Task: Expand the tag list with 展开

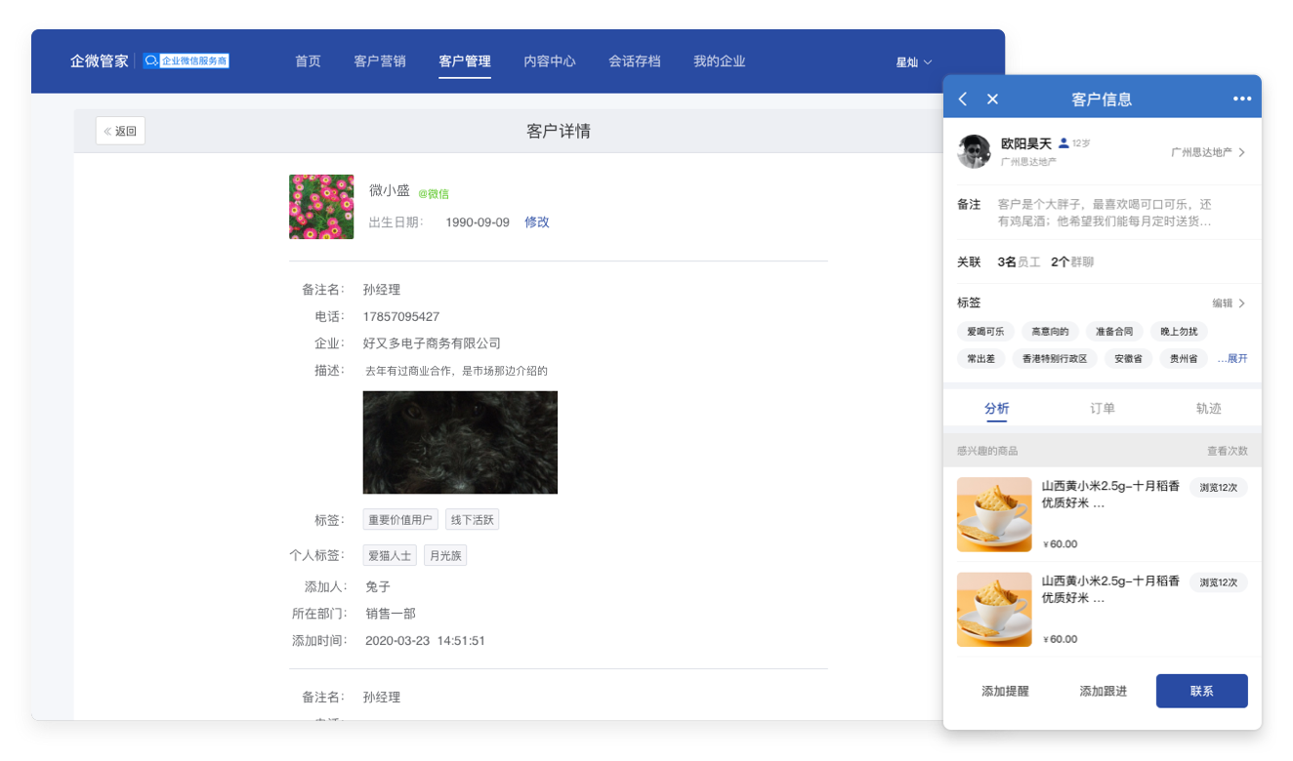Action: (x=1232, y=358)
